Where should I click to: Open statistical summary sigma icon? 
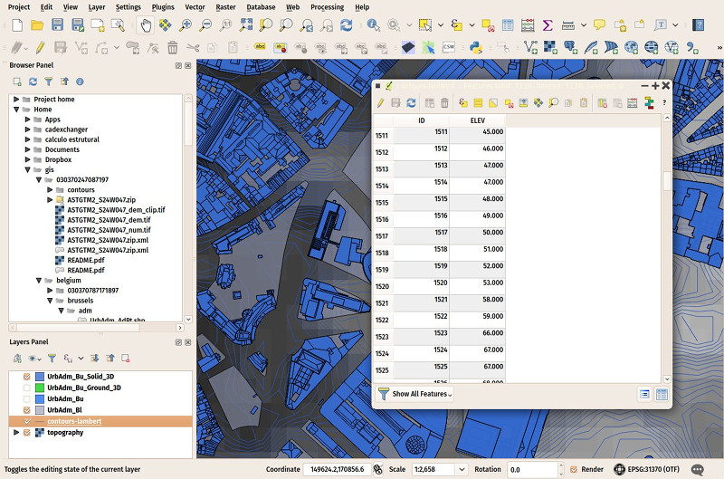coord(548,25)
